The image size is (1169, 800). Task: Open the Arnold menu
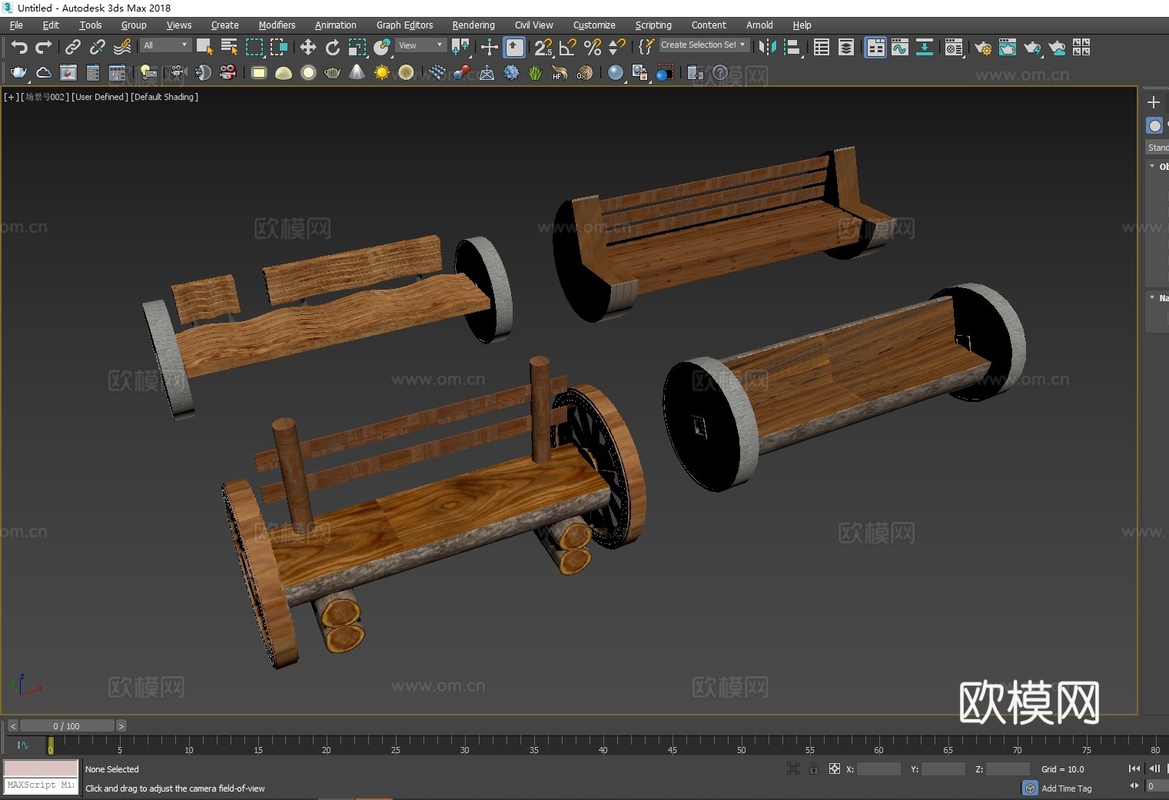point(759,25)
